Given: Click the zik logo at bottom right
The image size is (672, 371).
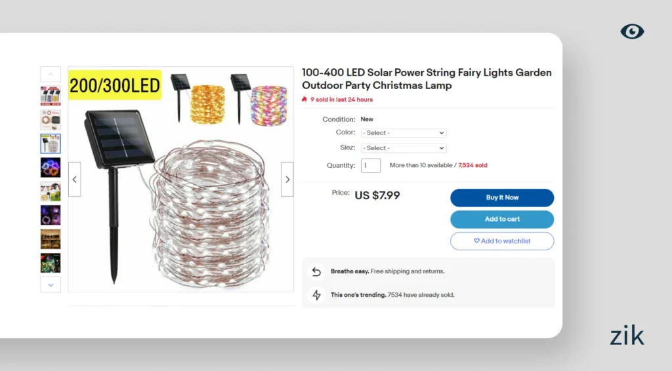Looking at the screenshot, I should (x=627, y=336).
